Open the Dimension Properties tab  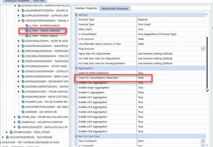(x=17, y=1)
